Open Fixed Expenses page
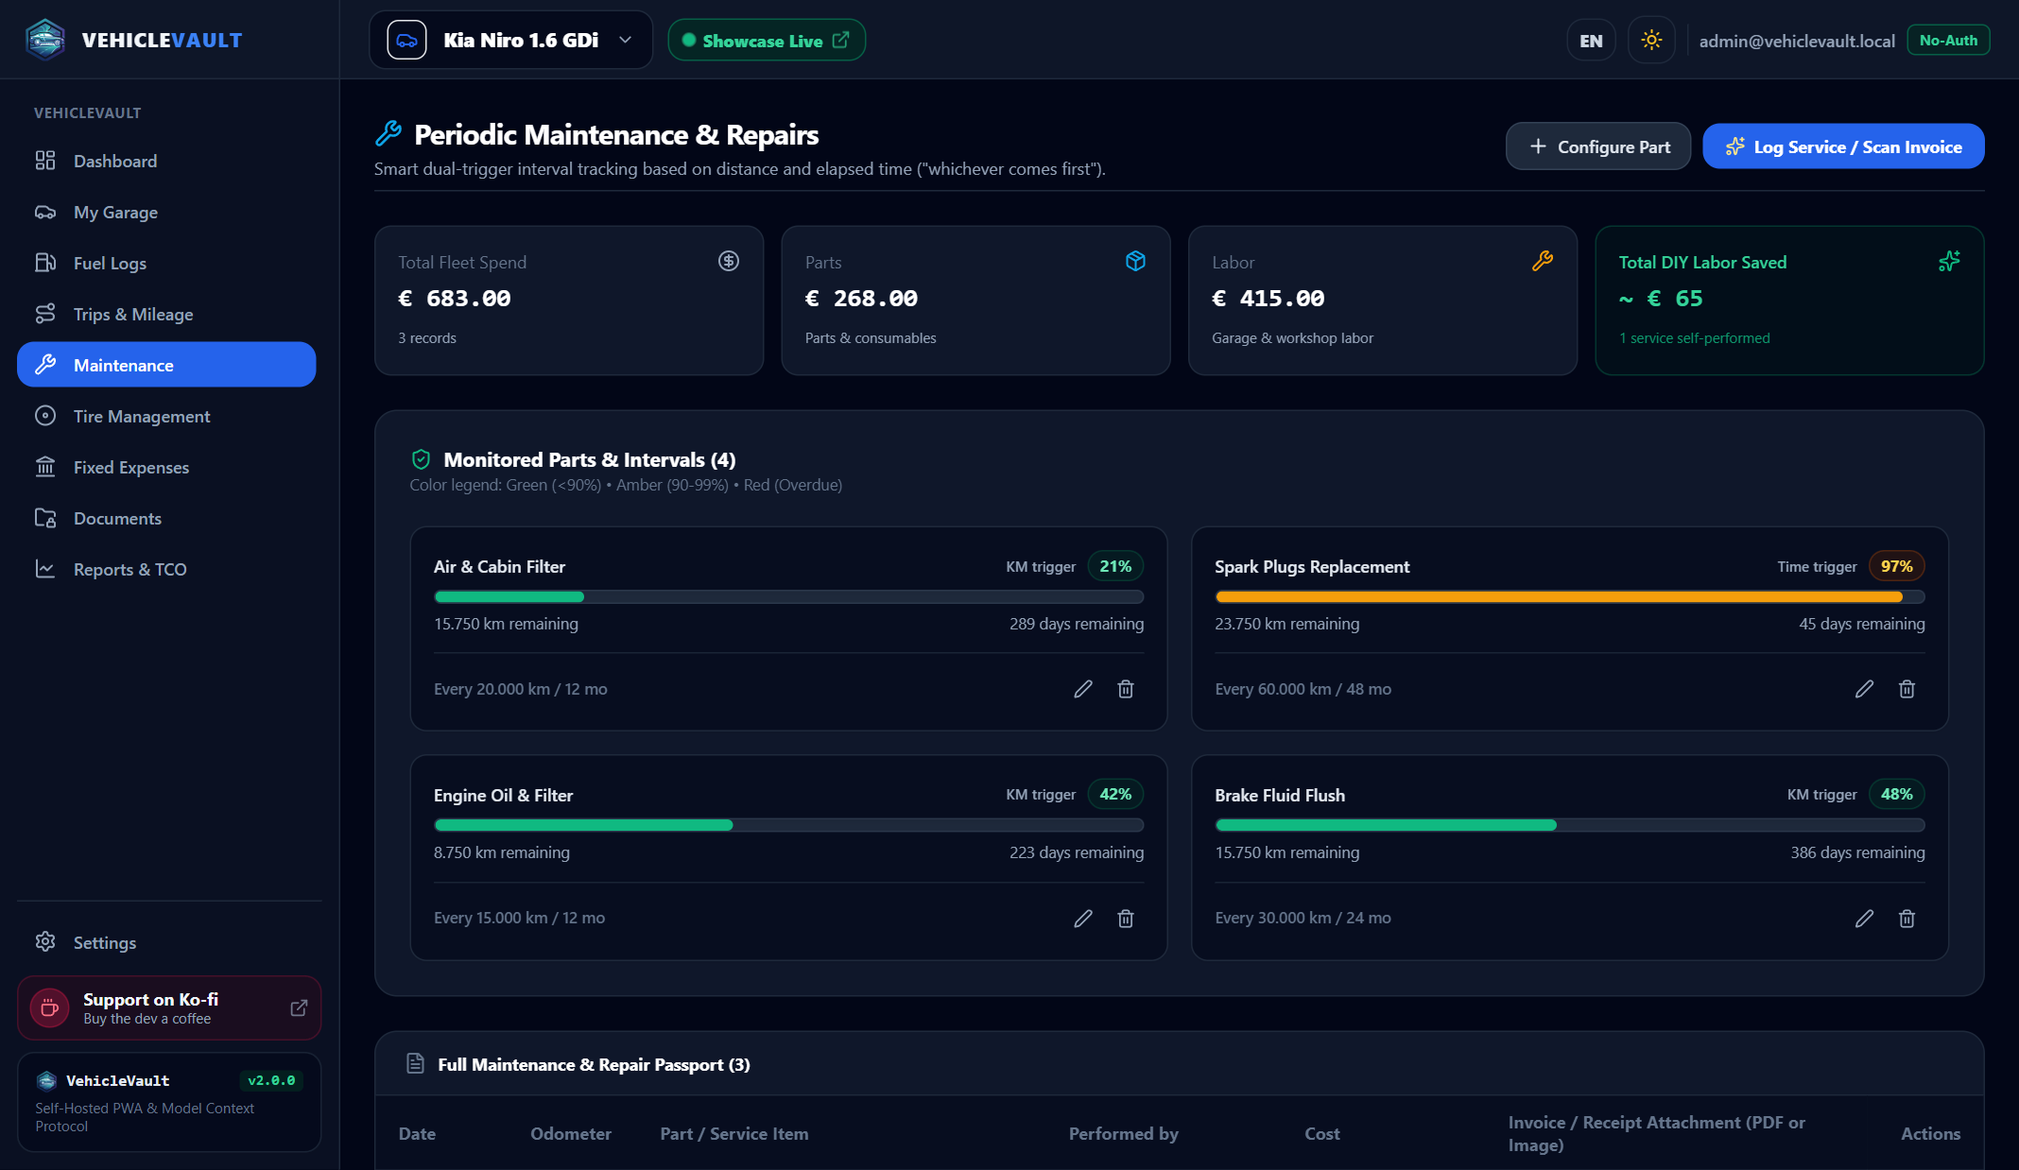 [x=166, y=467]
